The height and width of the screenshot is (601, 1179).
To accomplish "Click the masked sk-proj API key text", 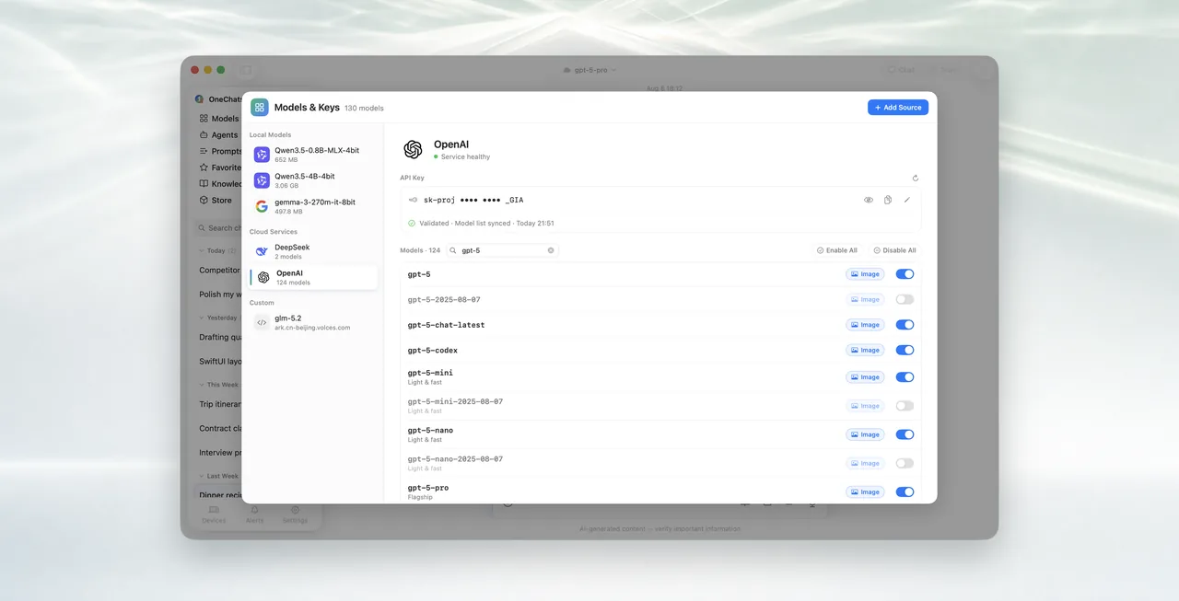I will click(x=473, y=200).
